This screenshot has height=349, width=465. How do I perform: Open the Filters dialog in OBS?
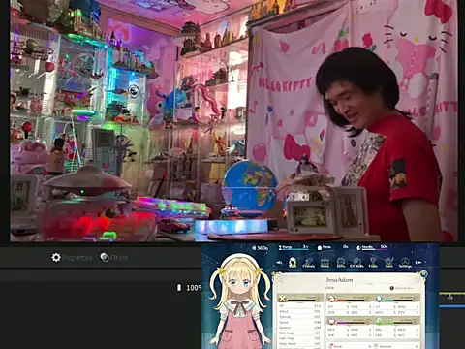pyautogui.click(x=113, y=258)
